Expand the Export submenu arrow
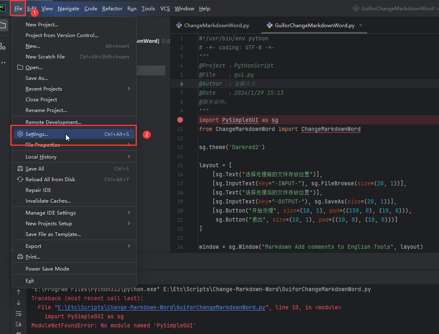The width and height of the screenshot is (439, 334). (129, 246)
